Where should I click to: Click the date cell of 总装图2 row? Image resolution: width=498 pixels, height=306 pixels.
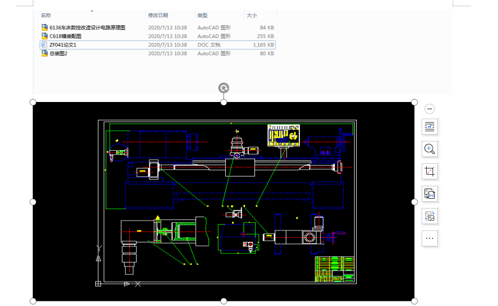[167, 53]
